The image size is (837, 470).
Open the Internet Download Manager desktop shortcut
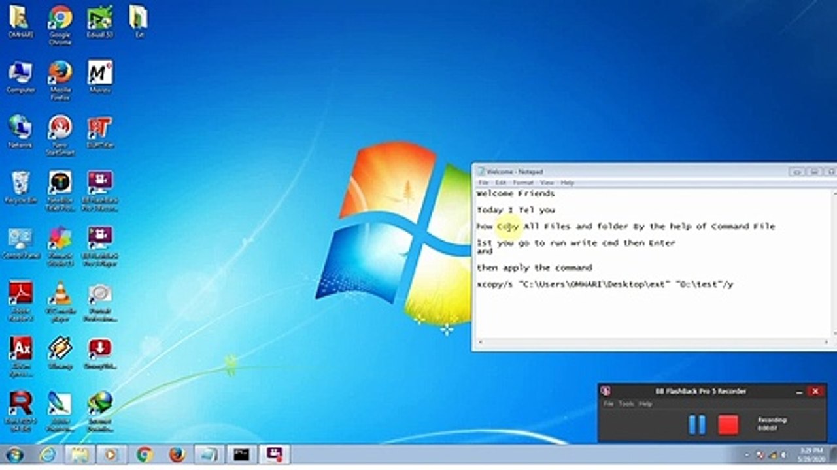[x=100, y=413]
